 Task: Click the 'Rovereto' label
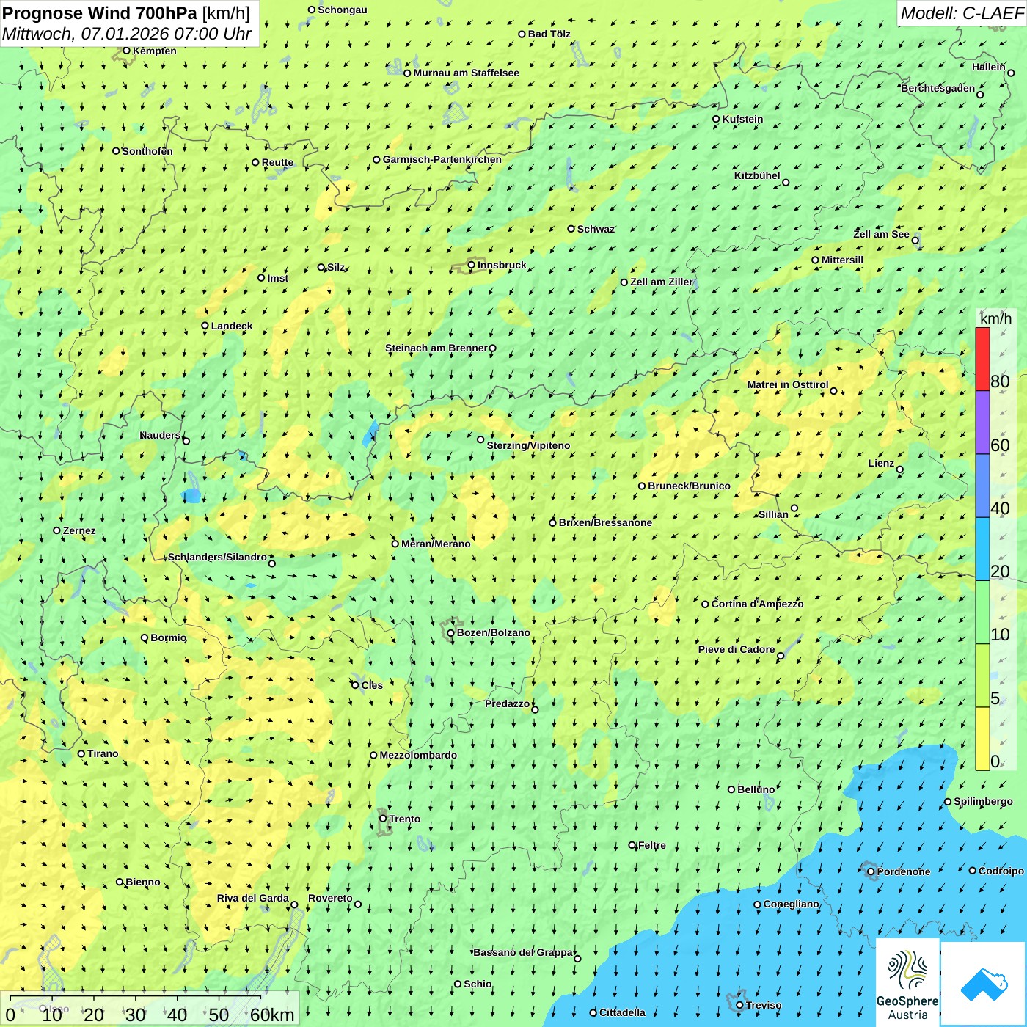point(330,898)
